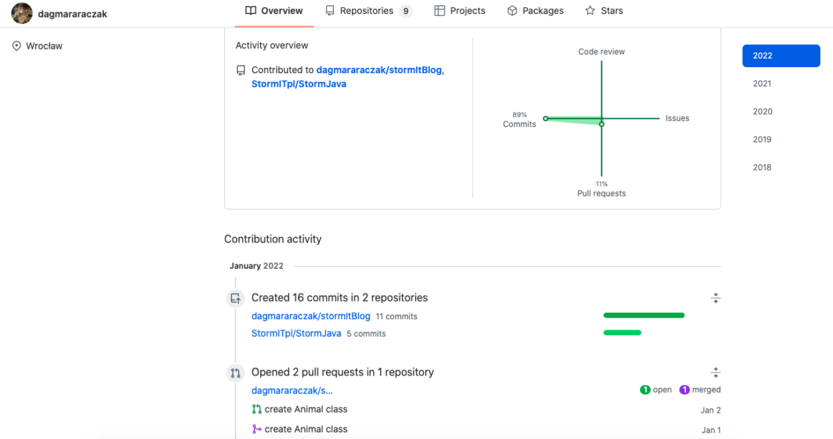Switch activity view to 2020

tap(762, 111)
